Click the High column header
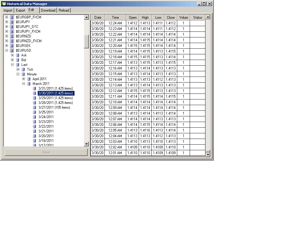 (145, 18)
